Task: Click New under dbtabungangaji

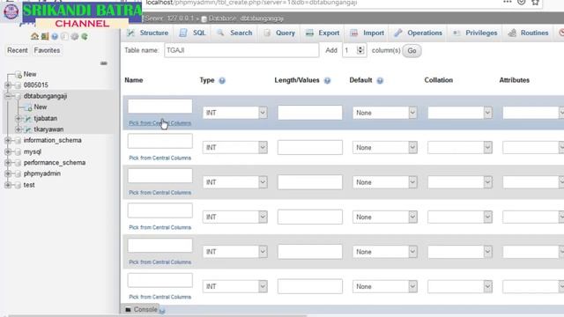Action: [x=41, y=107]
